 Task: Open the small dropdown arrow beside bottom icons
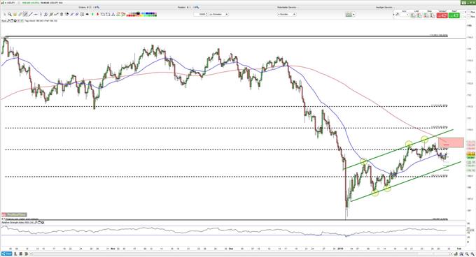[31, 254]
